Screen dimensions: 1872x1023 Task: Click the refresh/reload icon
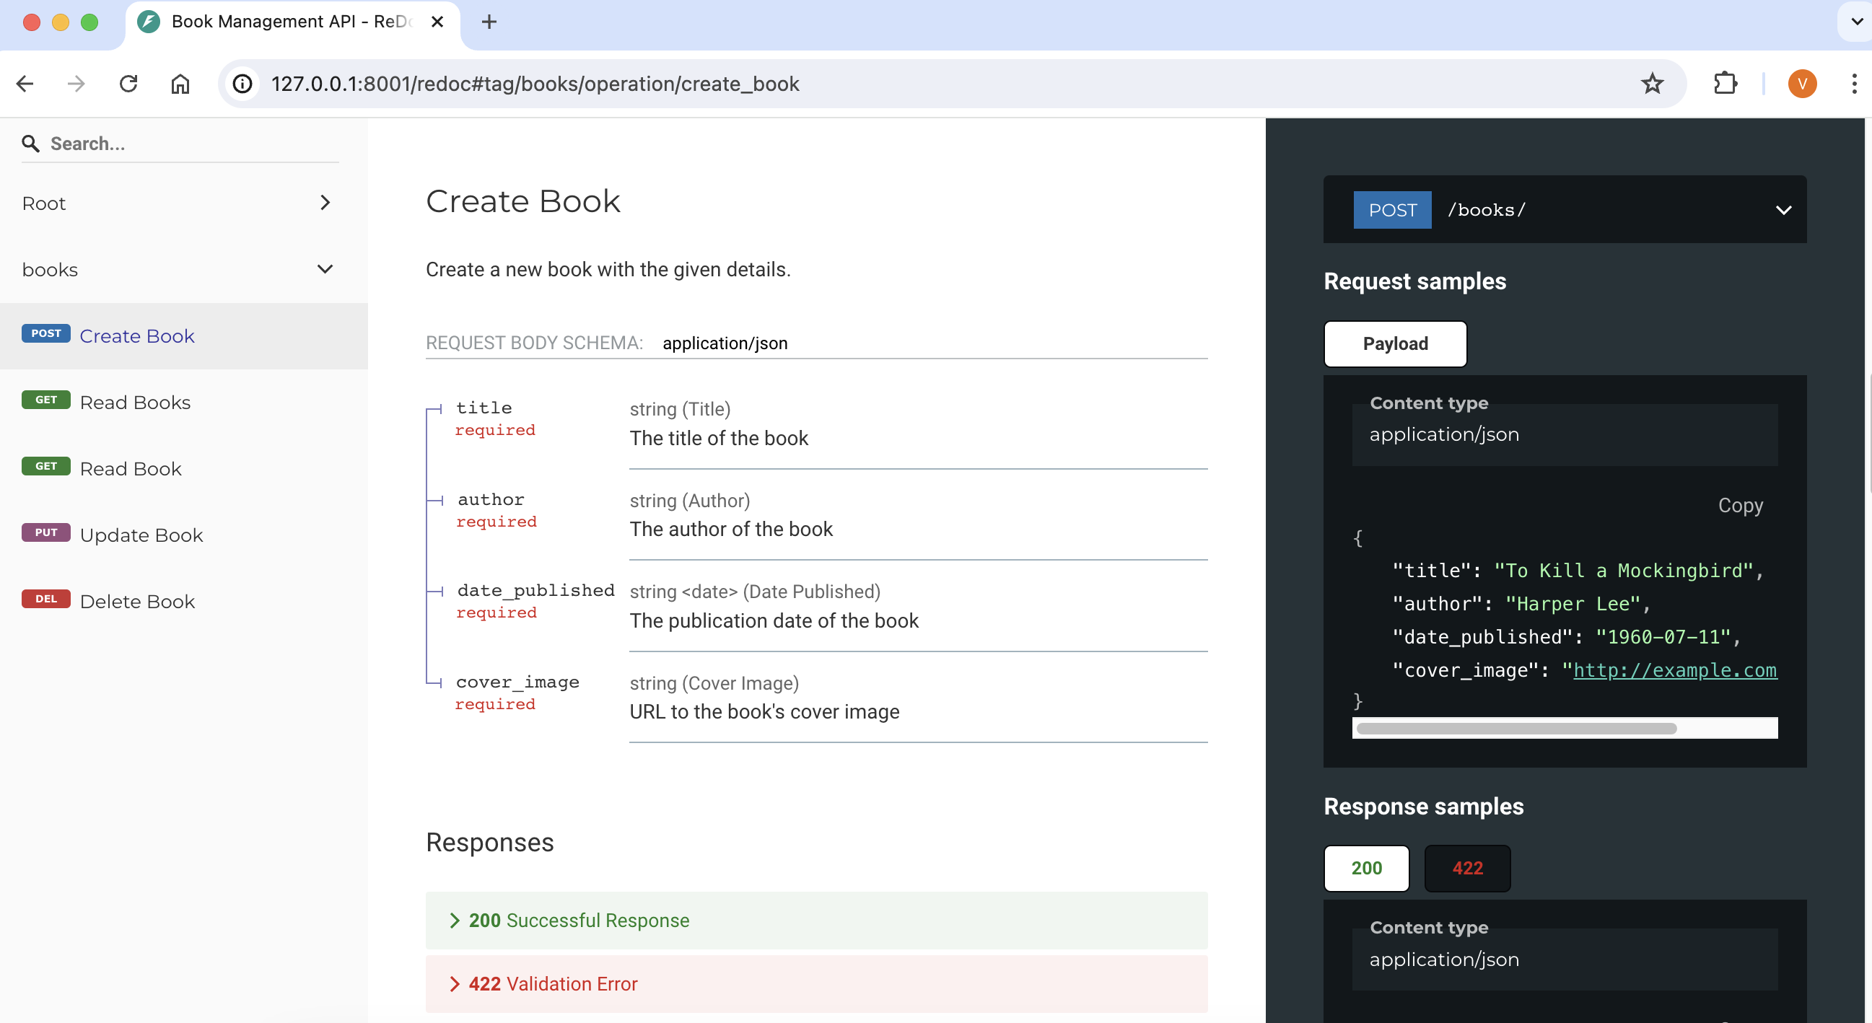[x=128, y=84]
